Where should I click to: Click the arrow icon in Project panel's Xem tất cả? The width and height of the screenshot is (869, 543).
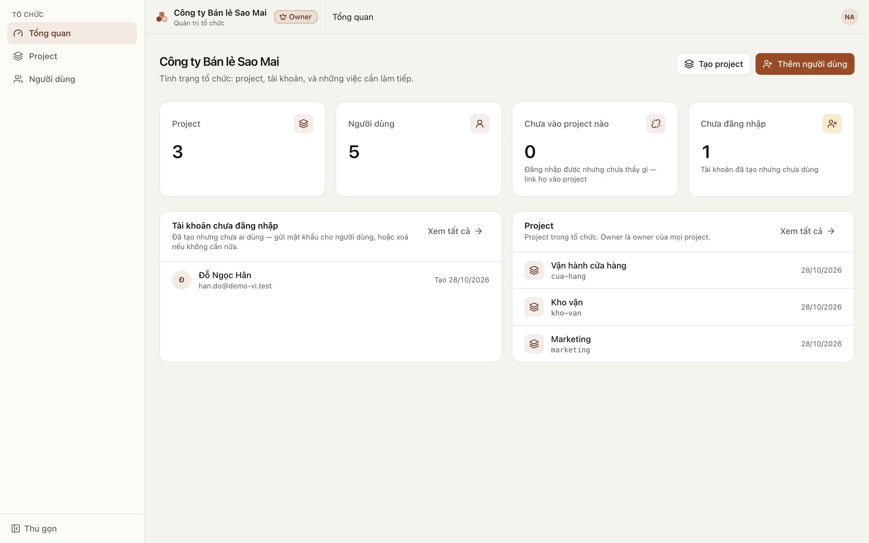(x=831, y=231)
